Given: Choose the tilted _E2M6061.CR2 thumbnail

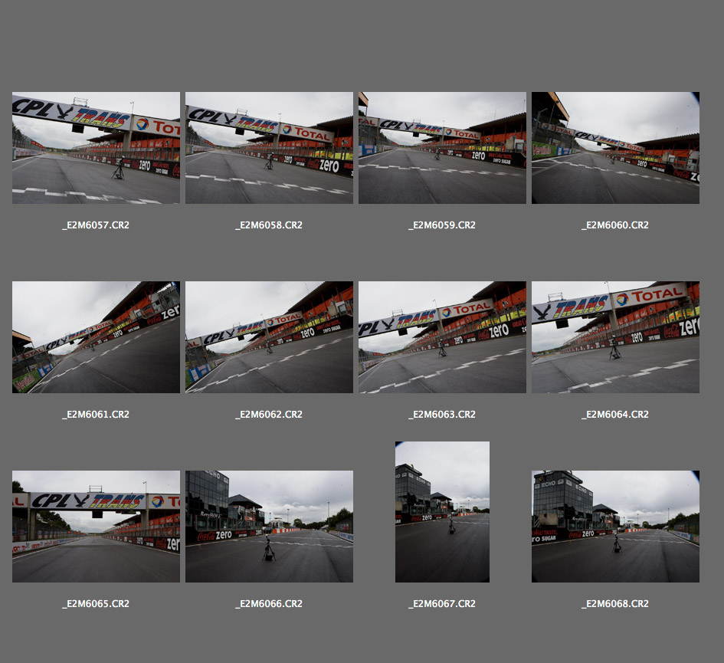Looking at the screenshot, I should pos(96,337).
